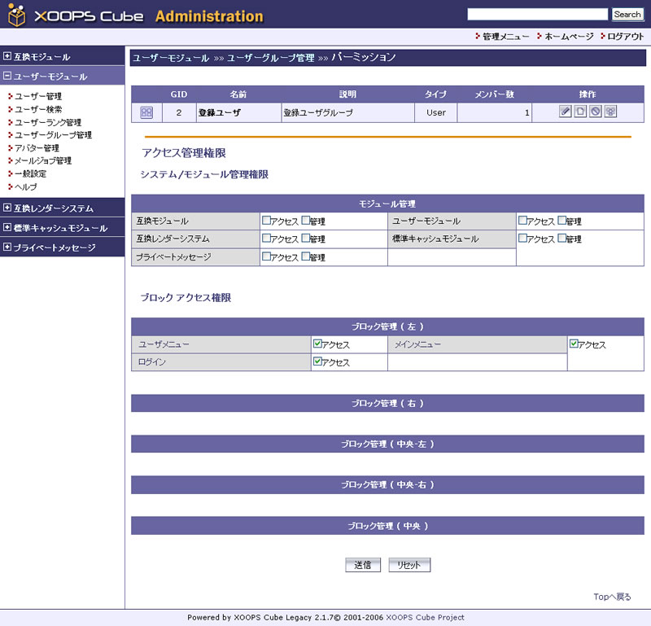651x626 pixels.
Task: Click the ブロック管理 ( 右 ) header
Action: pyautogui.click(x=387, y=403)
